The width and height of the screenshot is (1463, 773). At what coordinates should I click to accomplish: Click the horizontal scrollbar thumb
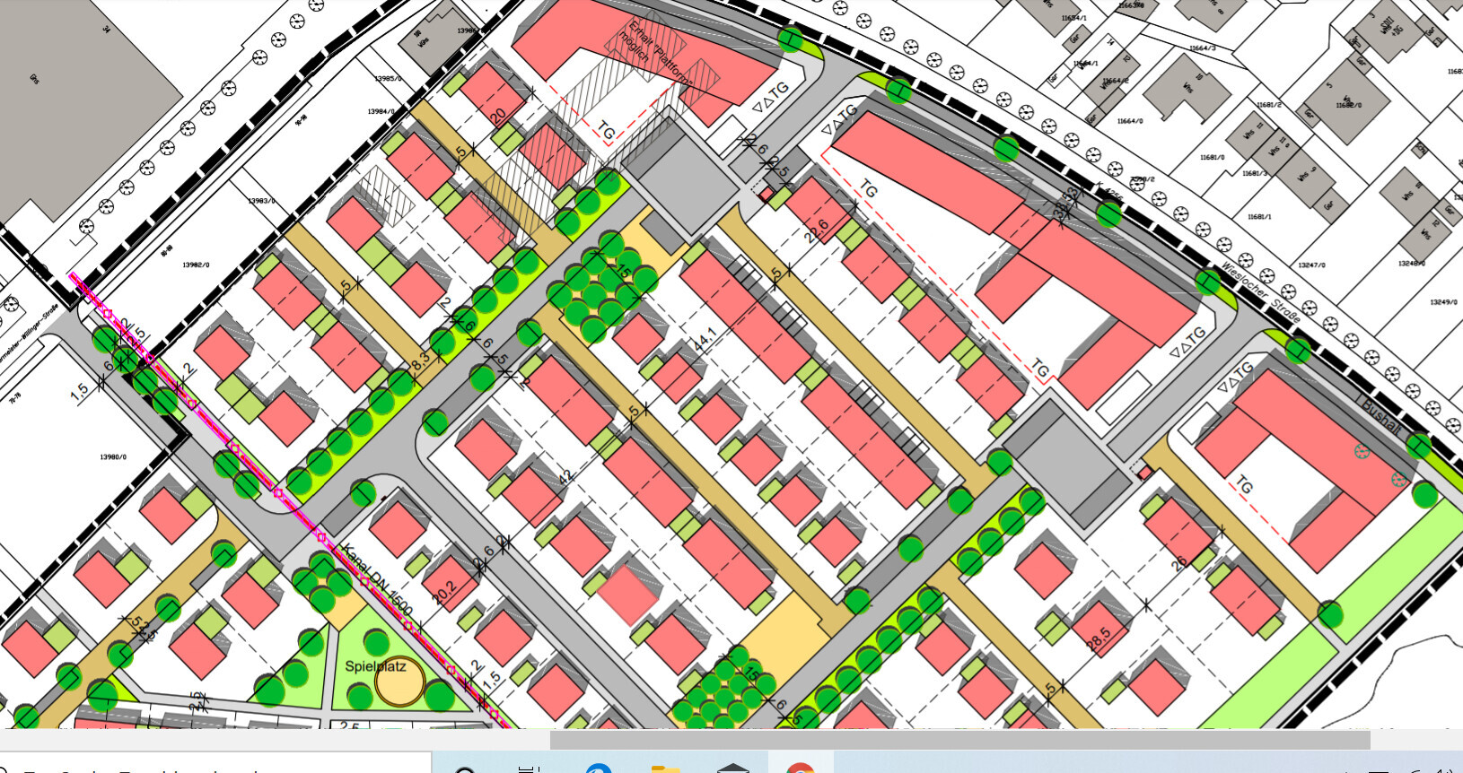pyautogui.click(x=959, y=740)
